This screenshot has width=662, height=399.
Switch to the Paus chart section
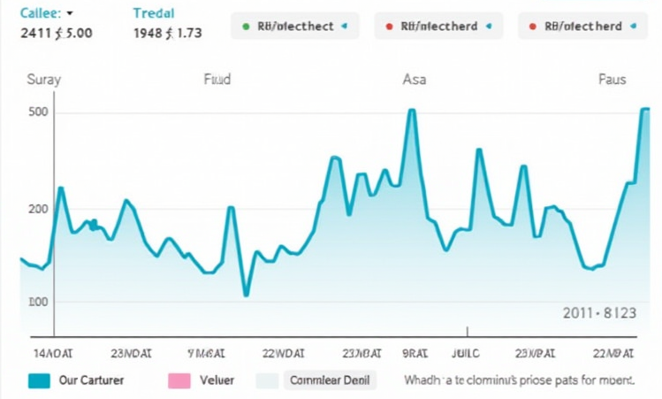click(x=612, y=80)
